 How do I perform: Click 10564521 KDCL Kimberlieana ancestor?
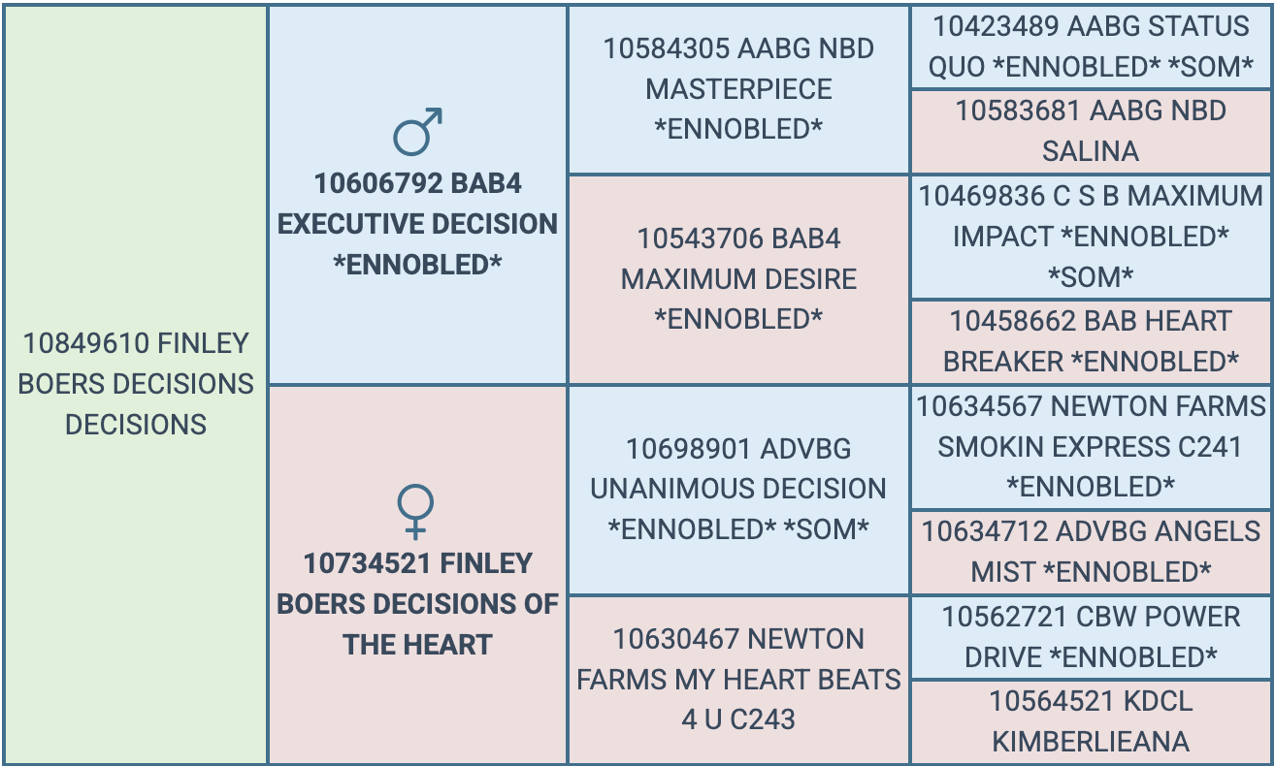[x=1091, y=721]
